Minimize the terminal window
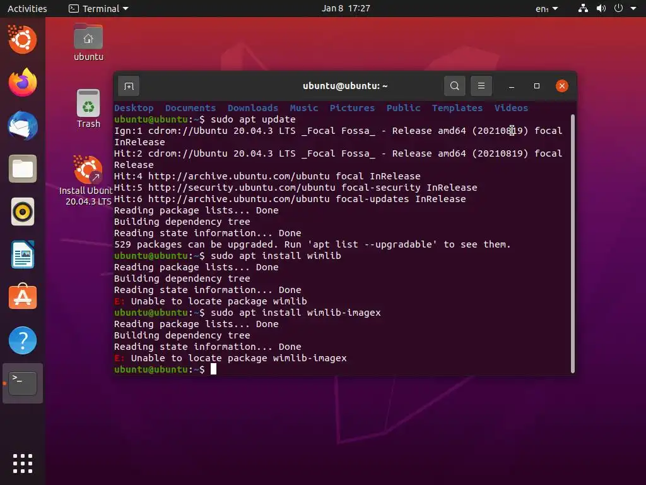Viewport: 646px width, 485px height. pos(511,86)
